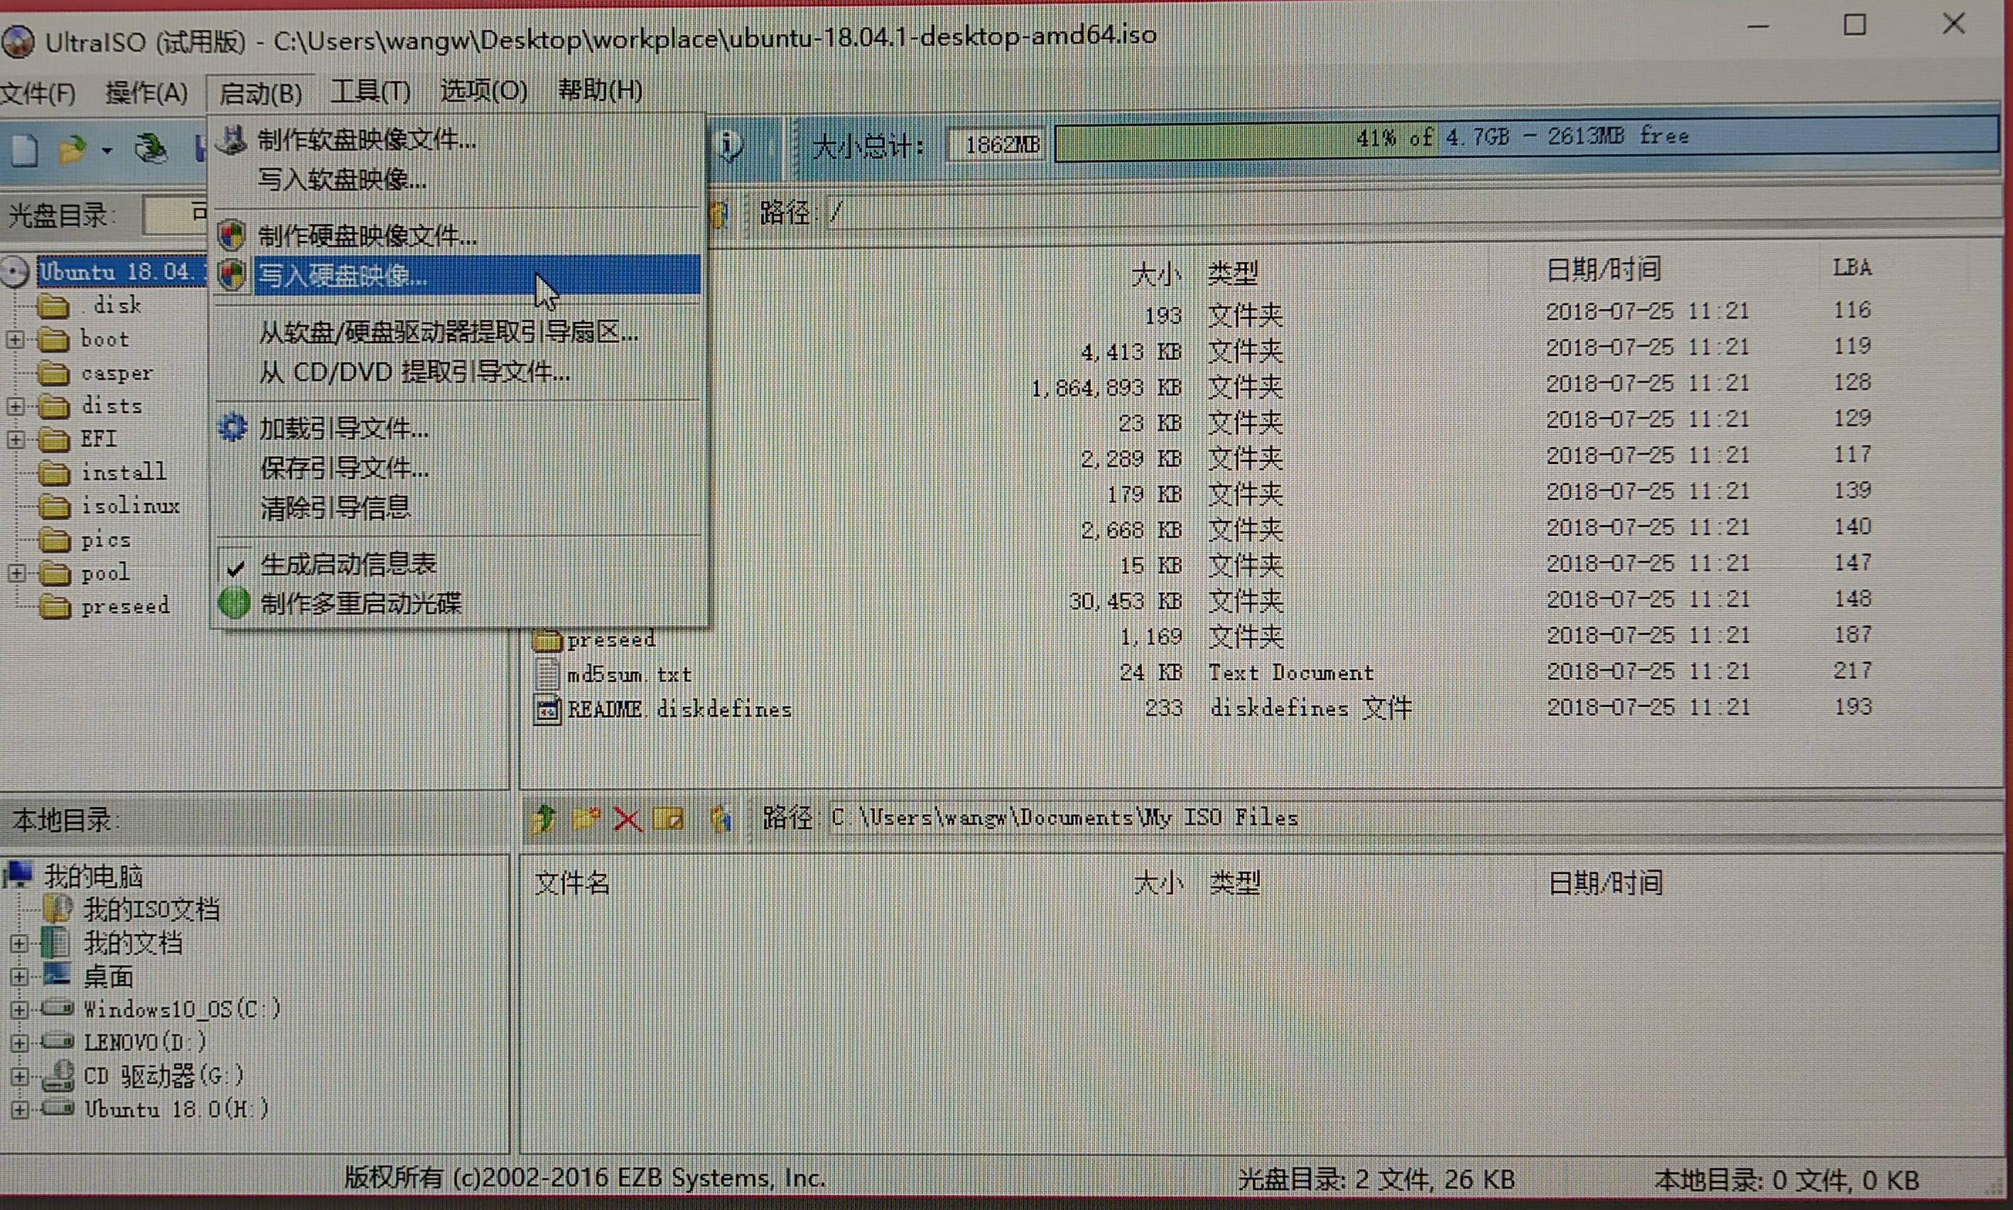Click the local New folder icon
The height and width of the screenshot is (1210, 2013).
click(x=585, y=819)
